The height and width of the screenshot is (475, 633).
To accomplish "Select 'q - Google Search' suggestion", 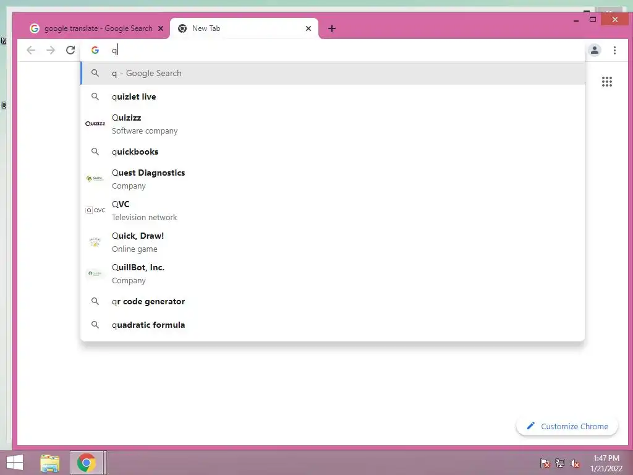I will tap(333, 73).
